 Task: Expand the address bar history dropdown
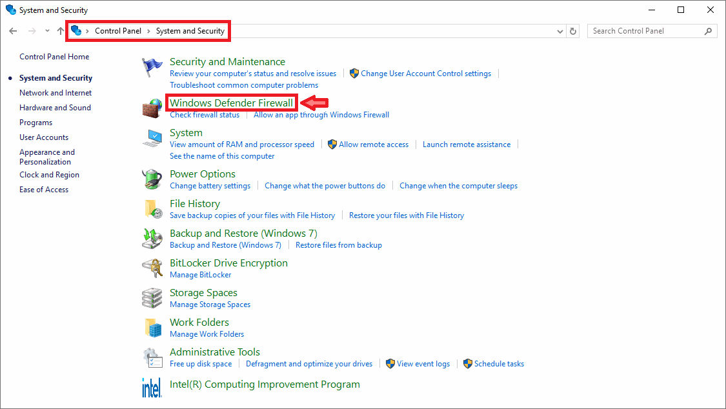pos(560,31)
